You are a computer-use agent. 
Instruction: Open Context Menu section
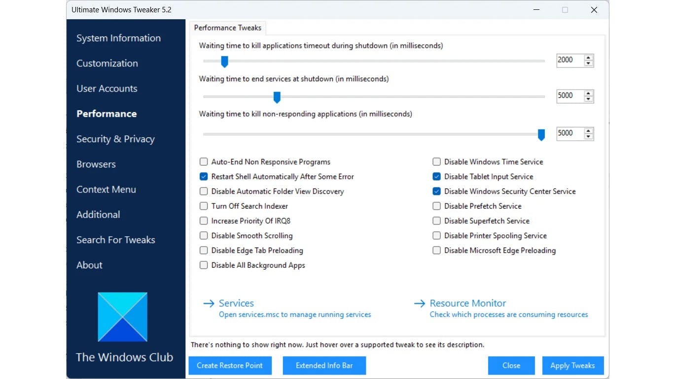tap(106, 189)
